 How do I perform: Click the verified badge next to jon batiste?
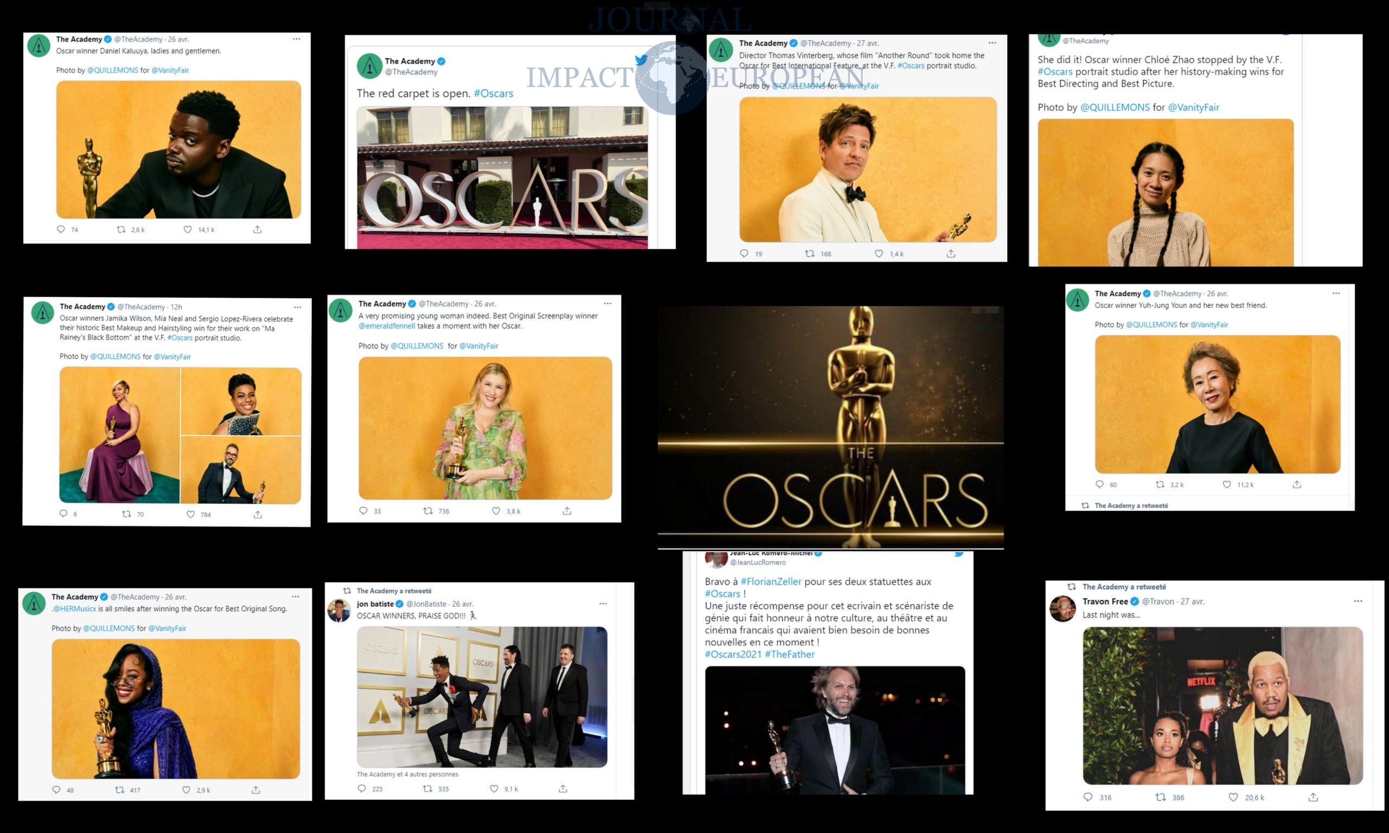click(x=399, y=604)
